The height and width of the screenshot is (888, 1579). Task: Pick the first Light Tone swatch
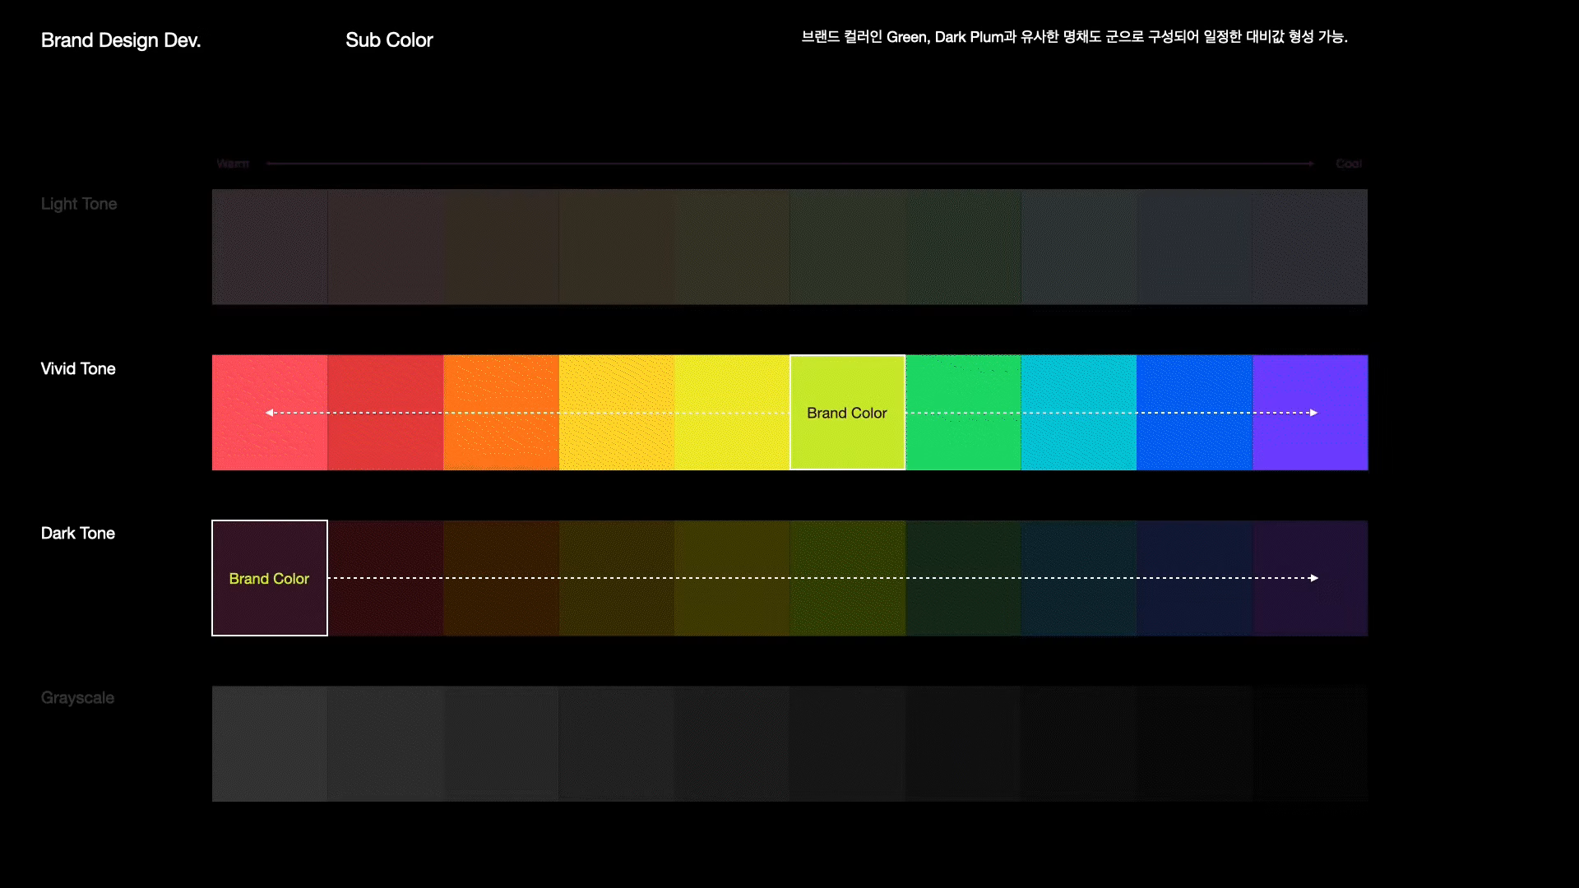(270, 247)
